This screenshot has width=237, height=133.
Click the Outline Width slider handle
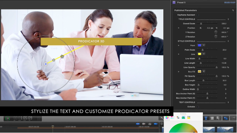198,89
